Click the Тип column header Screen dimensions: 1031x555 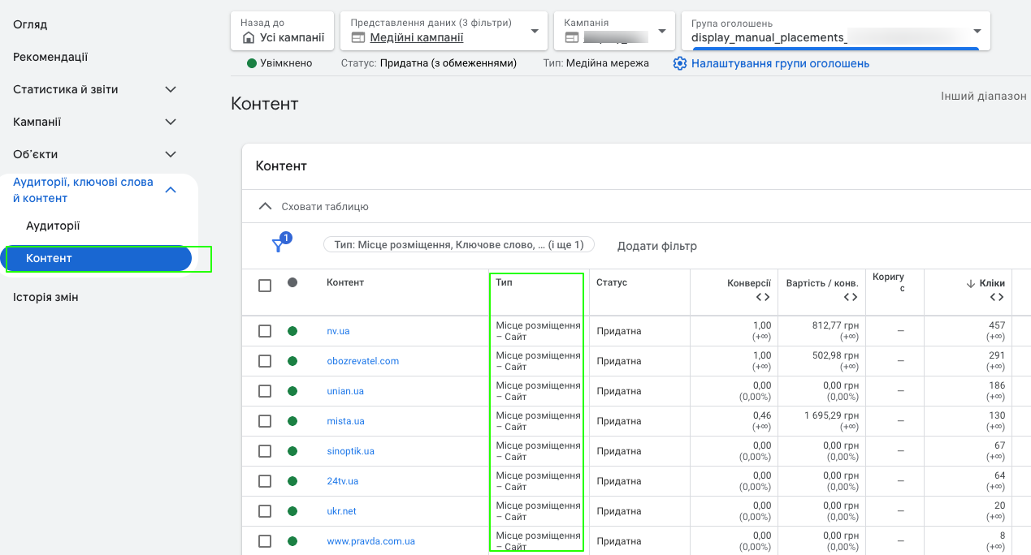[505, 282]
